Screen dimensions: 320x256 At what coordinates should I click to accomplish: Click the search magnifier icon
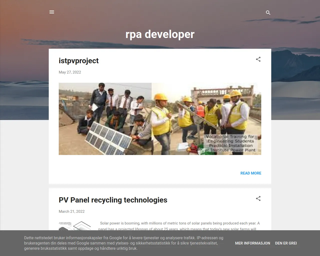tap(268, 12)
